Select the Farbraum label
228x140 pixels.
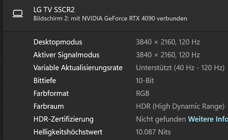tap(48, 106)
